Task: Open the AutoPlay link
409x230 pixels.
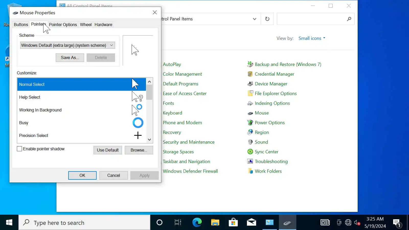Action: coord(172,64)
